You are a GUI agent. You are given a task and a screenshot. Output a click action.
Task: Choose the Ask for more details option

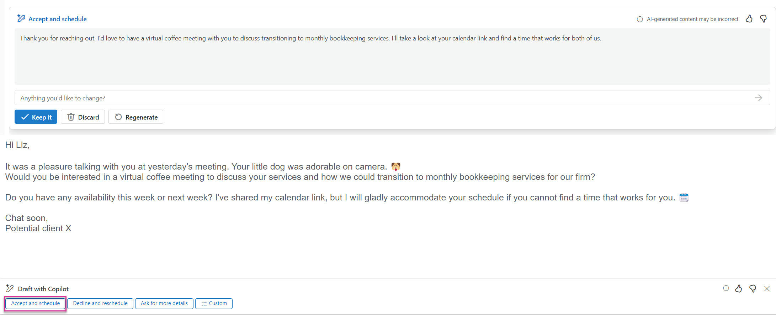click(164, 304)
